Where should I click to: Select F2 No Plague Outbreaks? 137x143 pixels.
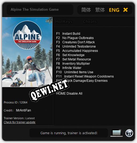(x=75, y=38)
